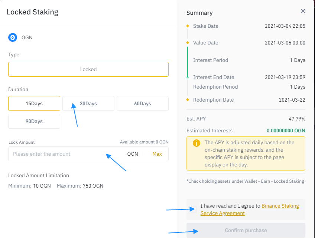Switch to the 90Days duration
315x238 pixels.
click(34, 121)
